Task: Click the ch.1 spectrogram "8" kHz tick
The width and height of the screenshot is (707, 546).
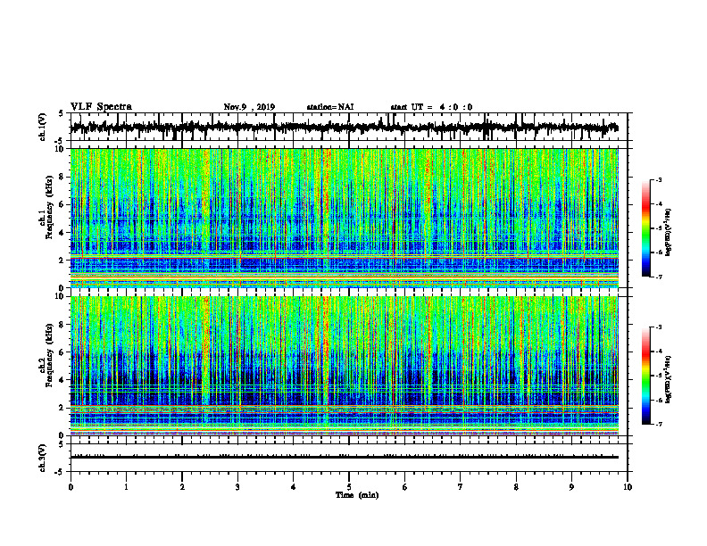Action: coord(62,177)
